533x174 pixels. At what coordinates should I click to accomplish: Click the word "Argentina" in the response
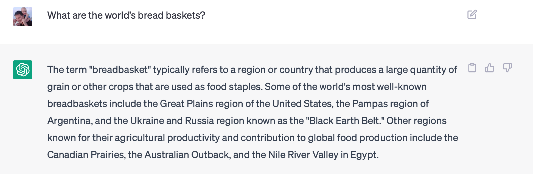click(x=69, y=121)
